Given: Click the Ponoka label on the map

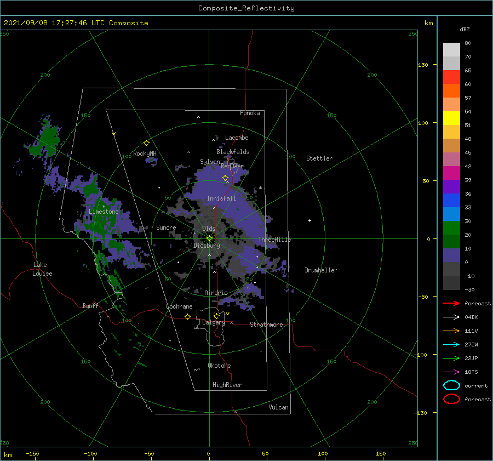Looking at the screenshot, I should click(x=250, y=113).
